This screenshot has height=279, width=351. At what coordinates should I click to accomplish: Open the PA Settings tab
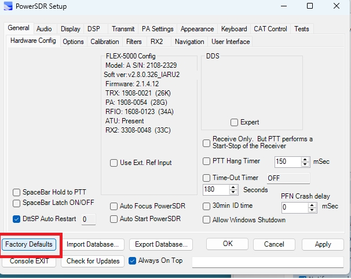(x=158, y=29)
